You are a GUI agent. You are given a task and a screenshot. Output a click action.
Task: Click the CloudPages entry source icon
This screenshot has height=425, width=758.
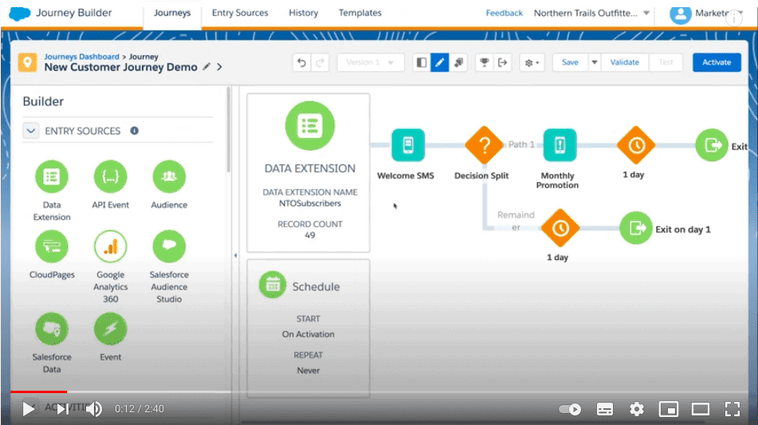click(x=52, y=247)
